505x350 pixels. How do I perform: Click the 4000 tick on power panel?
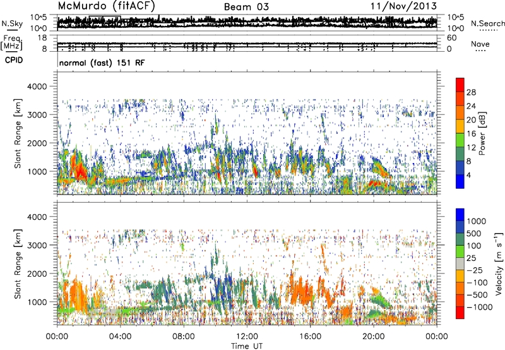click(37, 87)
